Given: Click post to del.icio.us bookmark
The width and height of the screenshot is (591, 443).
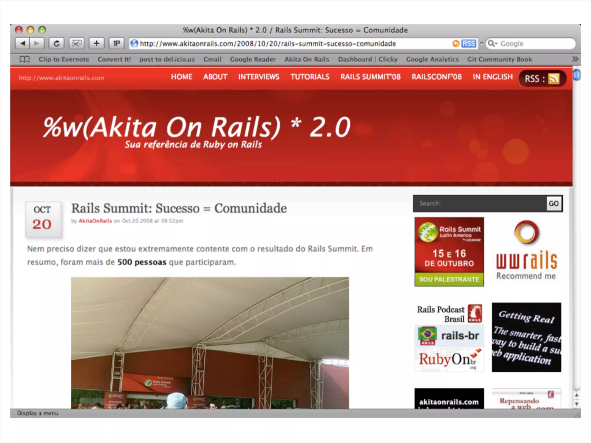Looking at the screenshot, I should [167, 59].
